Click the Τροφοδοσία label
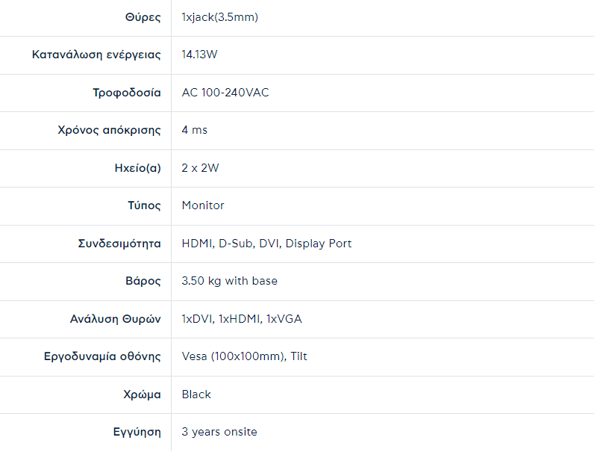 point(127,93)
